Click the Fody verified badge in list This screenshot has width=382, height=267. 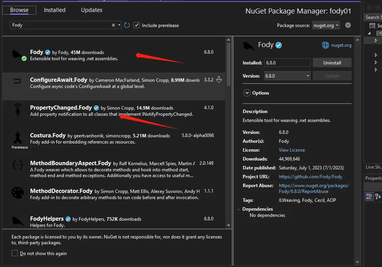pyautogui.click(x=48, y=52)
